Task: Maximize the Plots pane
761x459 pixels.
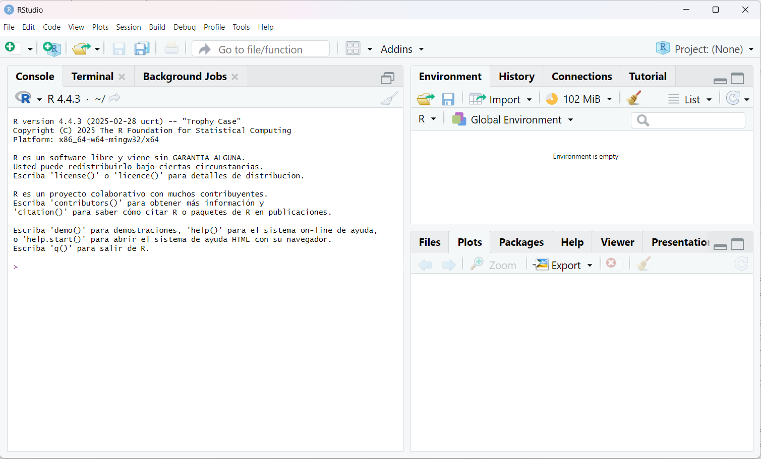Action: pyautogui.click(x=737, y=244)
